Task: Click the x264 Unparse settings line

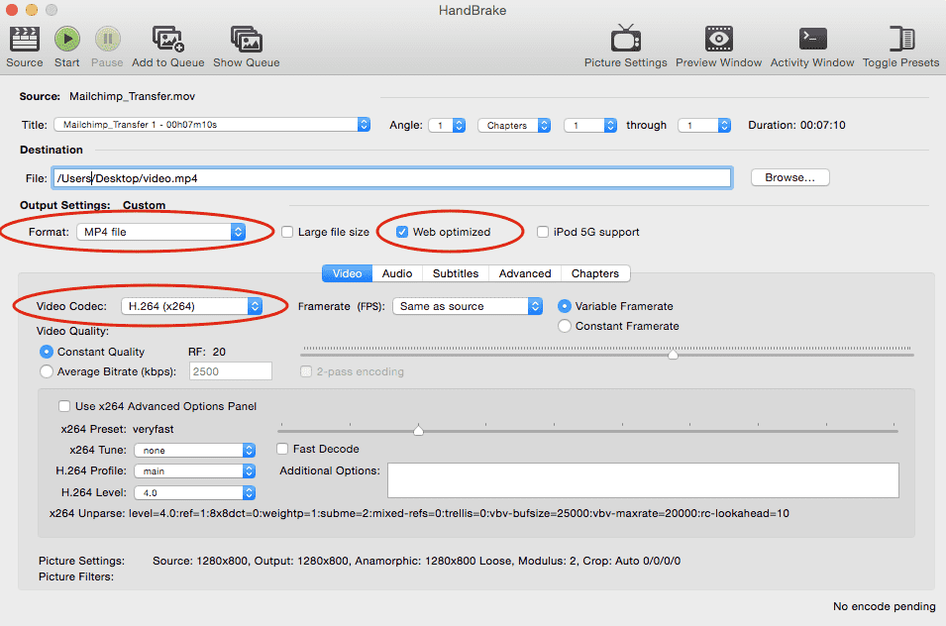Action: (419, 514)
